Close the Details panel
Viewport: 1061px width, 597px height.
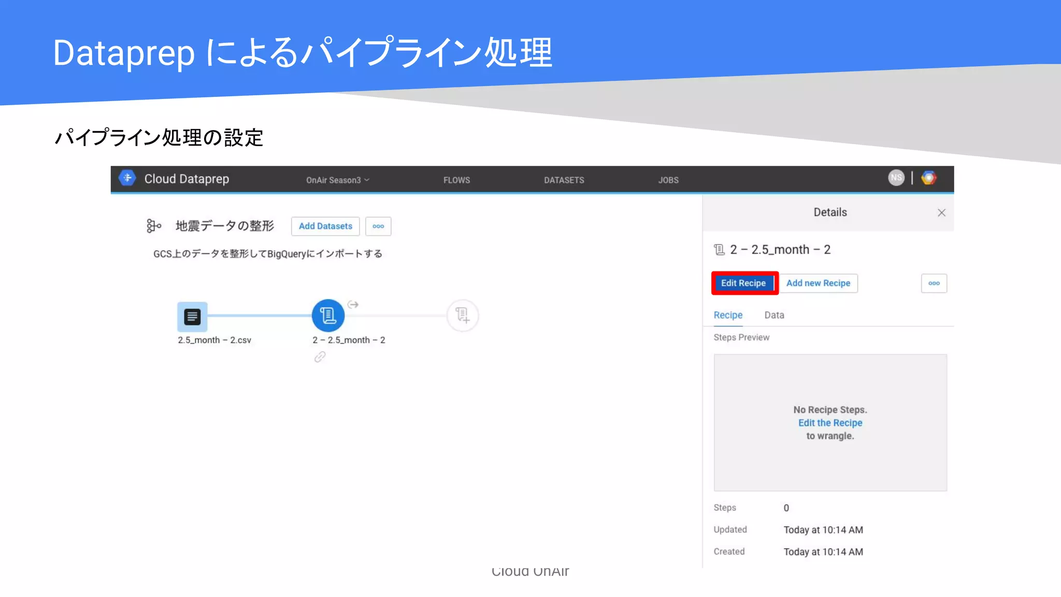(941, 212)
